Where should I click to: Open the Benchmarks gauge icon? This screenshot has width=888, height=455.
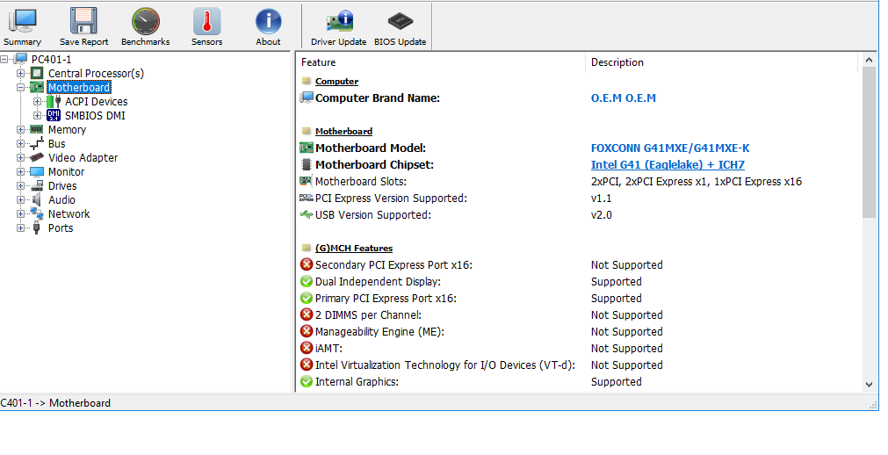(x=145, y=26)
